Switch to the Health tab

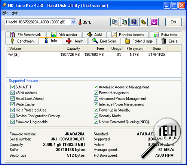75,41
